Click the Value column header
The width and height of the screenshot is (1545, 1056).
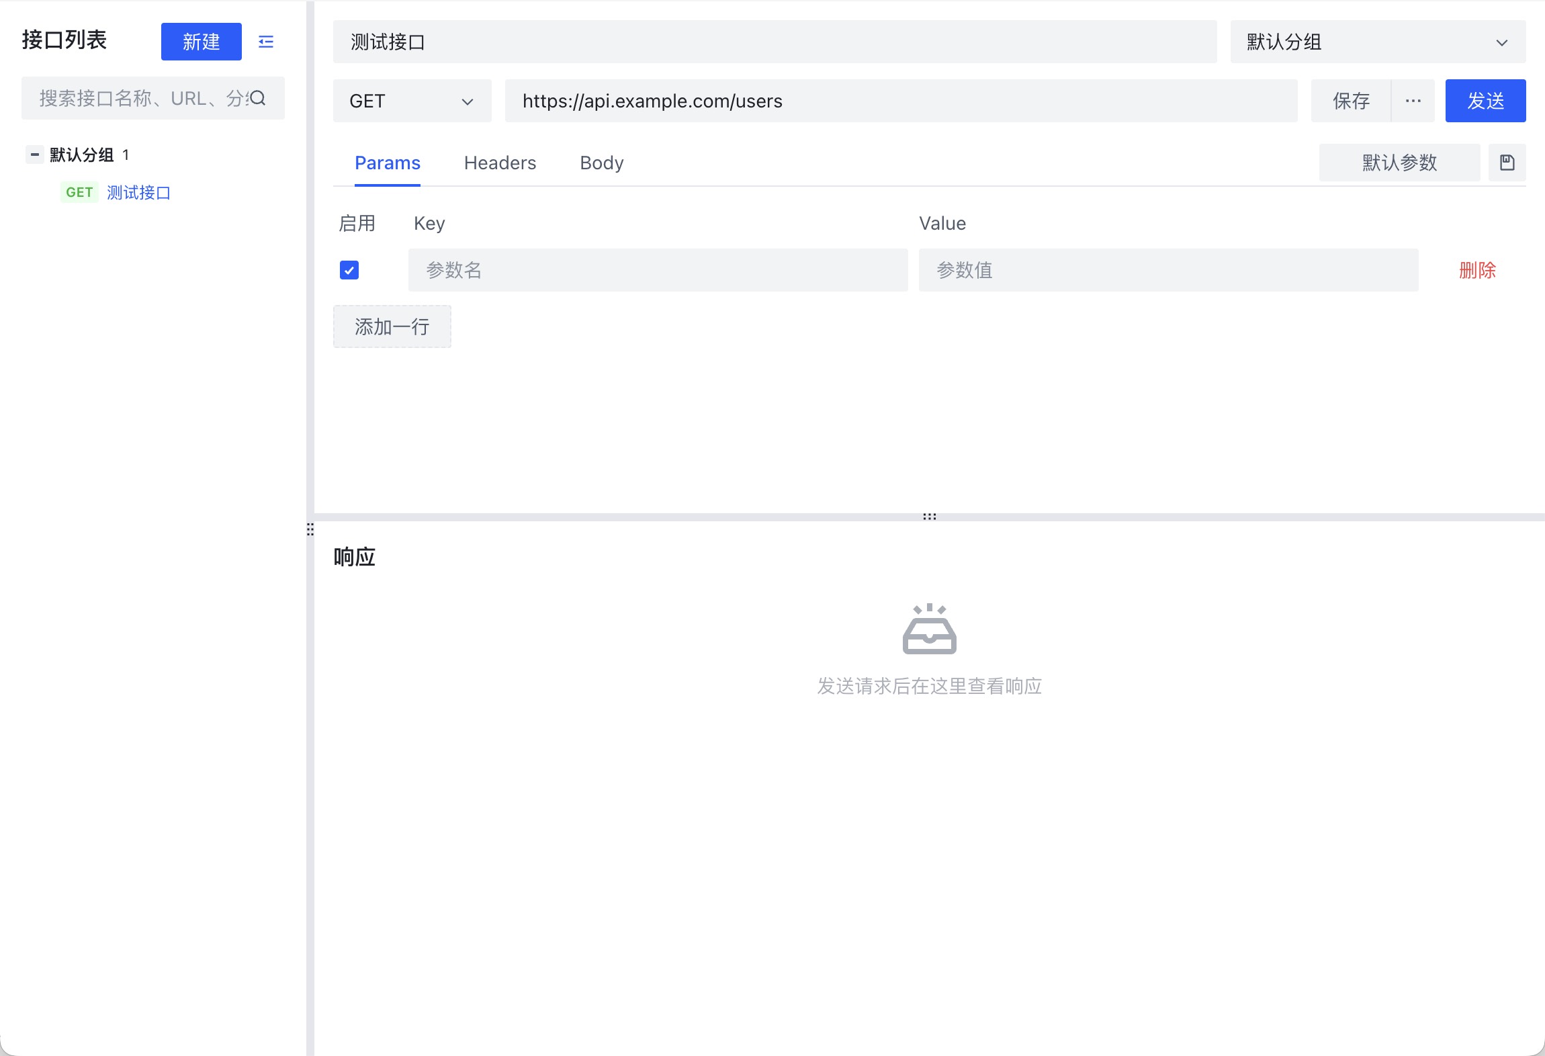tap(942, 223)
